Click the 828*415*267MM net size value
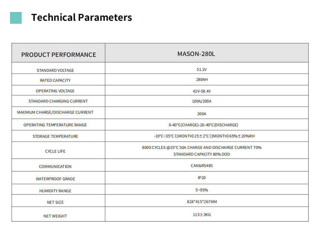The height and width of the screenshot is (228, 320). [x=202, y=202]
